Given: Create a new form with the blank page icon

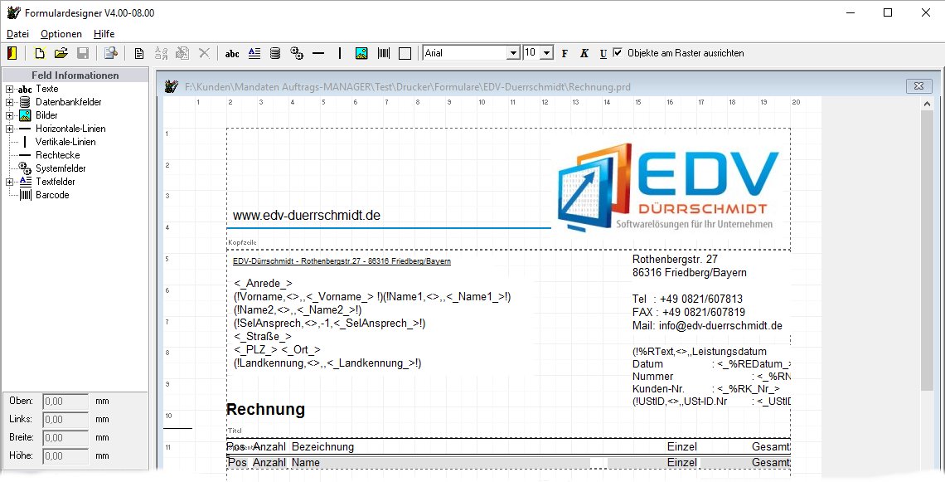Looking at the screenshot, I should (x=40, y=53).
